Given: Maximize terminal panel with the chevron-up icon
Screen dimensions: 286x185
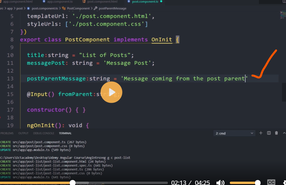Looking at the screenshot, I should click(284, 133).
